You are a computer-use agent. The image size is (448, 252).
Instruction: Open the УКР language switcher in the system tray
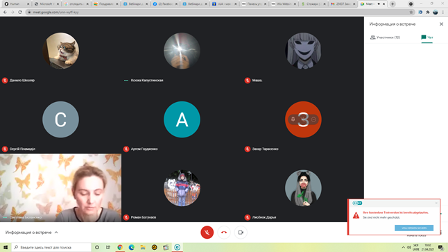coord(416,247)
